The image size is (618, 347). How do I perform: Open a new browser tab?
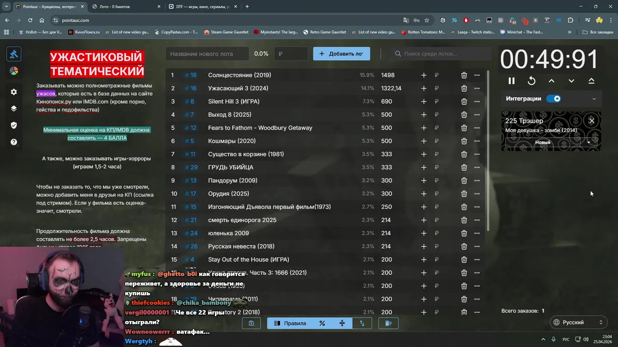click(x=247, y=7)
